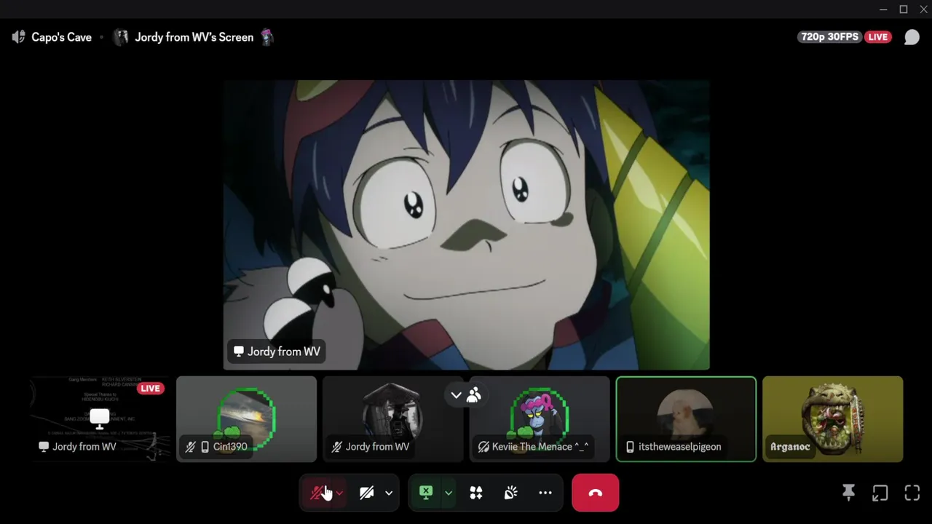Select Arganoc participant tile
The height and width of the screenshot is (524, 932).
click(832, 419)
